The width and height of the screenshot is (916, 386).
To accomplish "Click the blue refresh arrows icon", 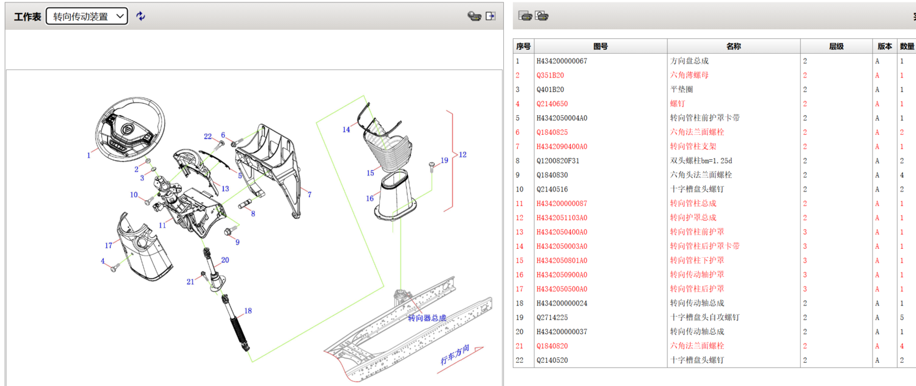I will click(140, 16).
